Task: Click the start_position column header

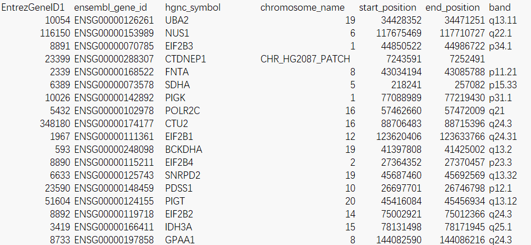Action: (387, 8)
